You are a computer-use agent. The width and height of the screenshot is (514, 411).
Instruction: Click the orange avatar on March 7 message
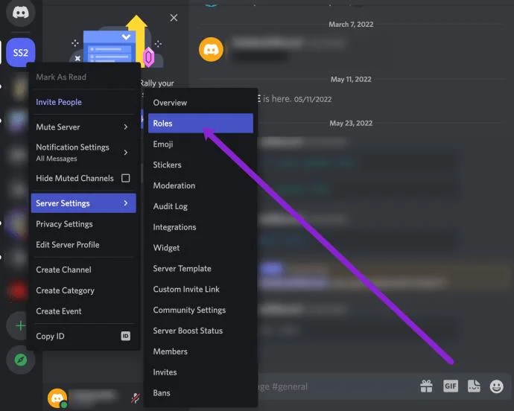(211, 49)
